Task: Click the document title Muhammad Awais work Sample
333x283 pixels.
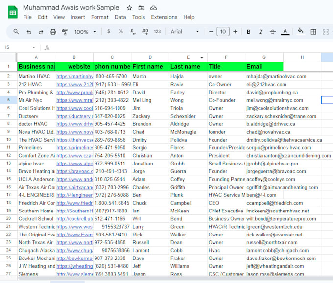Action: coord(71,8)
